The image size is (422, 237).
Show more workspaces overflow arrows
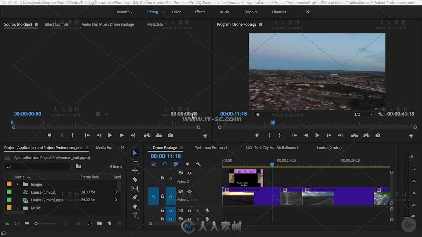[308, 12]
